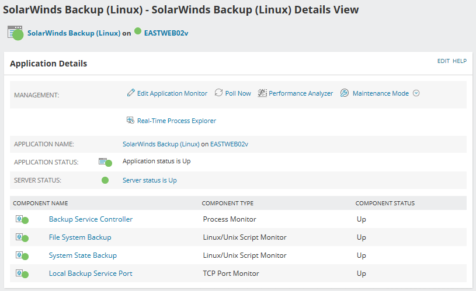
Task: Click the Real-Time Process Explorer icon
Action: click(x=131, y=121)
